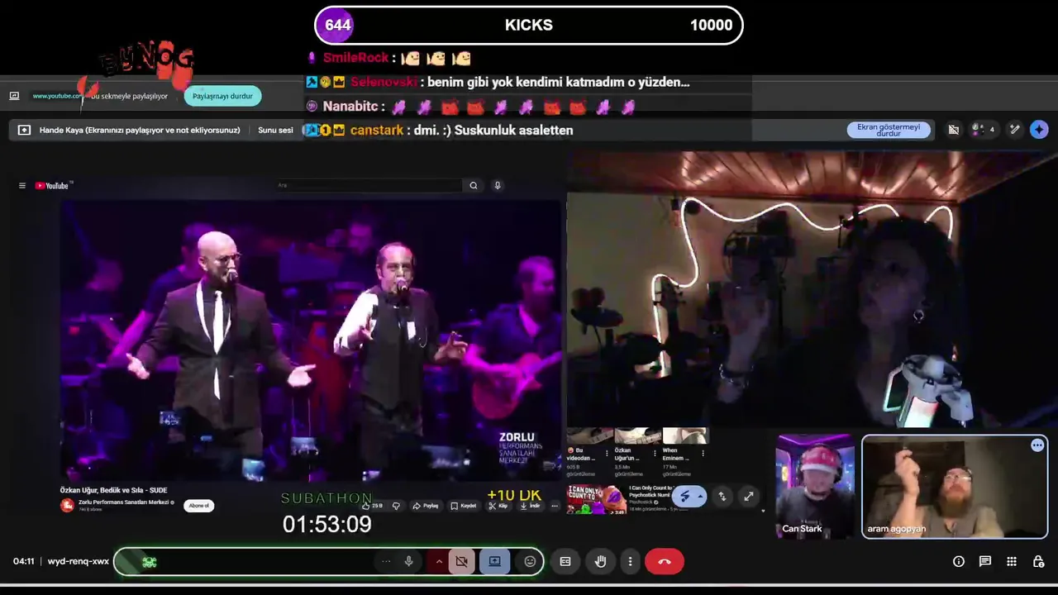Create a clip with Klip button
Image resolution: width=1058 pixels, height=595 pixels.
tap(498, 506)
